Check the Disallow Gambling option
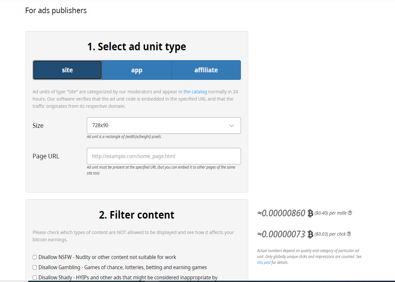This screenshot has width=395, height=282. (35, 267)
